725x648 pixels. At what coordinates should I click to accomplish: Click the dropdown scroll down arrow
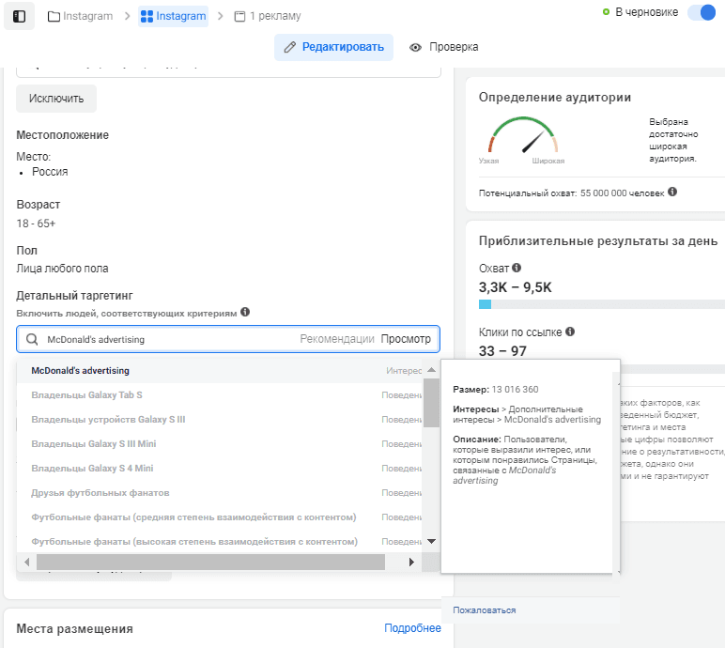coord(431,541)
